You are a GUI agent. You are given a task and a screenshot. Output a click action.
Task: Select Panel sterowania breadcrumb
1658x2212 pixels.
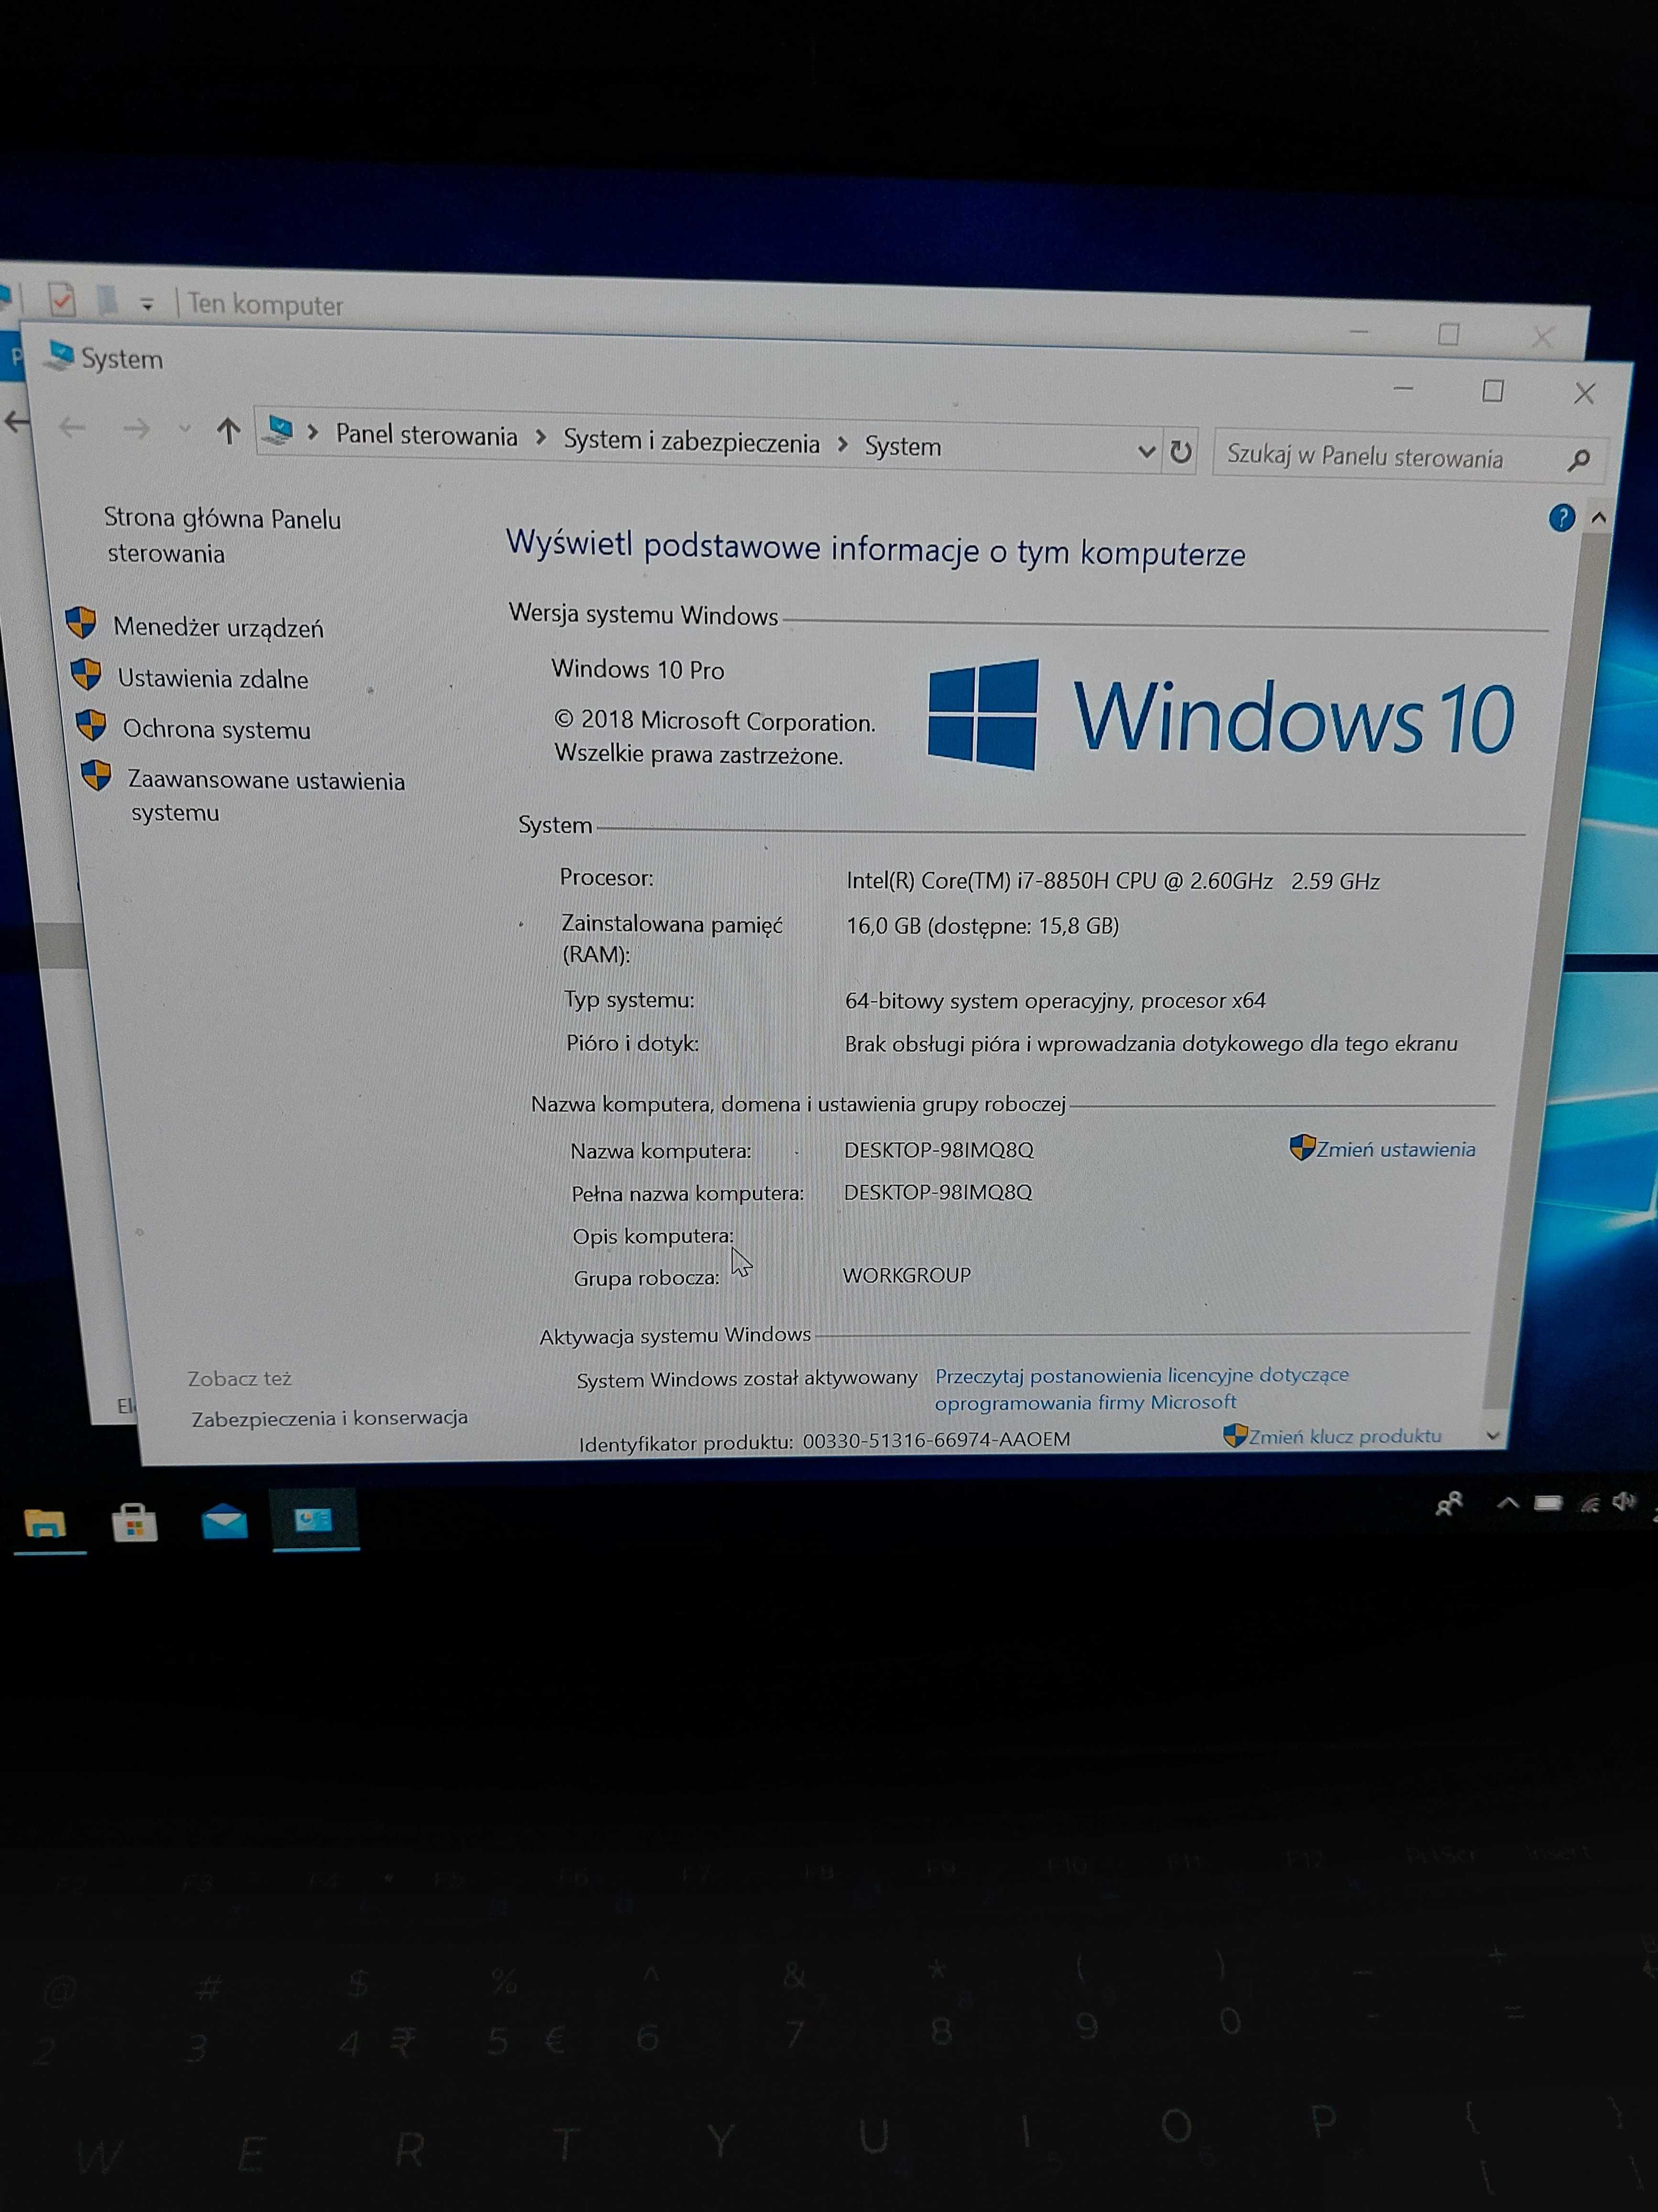pyautogui.click(x=427, y=436)
